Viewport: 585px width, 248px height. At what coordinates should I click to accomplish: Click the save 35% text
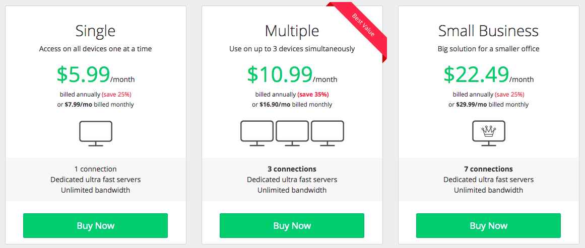(x=313, y=94)
